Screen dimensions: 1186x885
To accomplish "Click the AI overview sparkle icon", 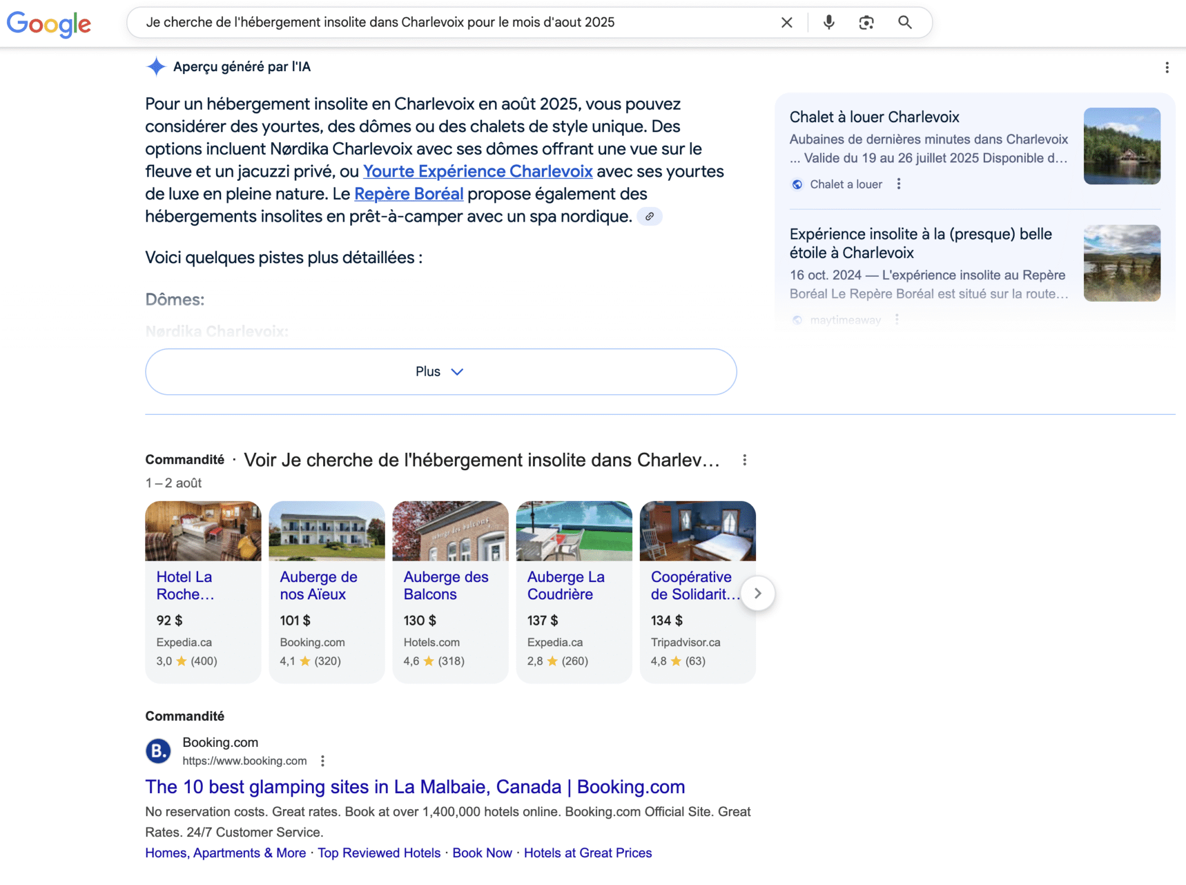I will click(156, 66).
